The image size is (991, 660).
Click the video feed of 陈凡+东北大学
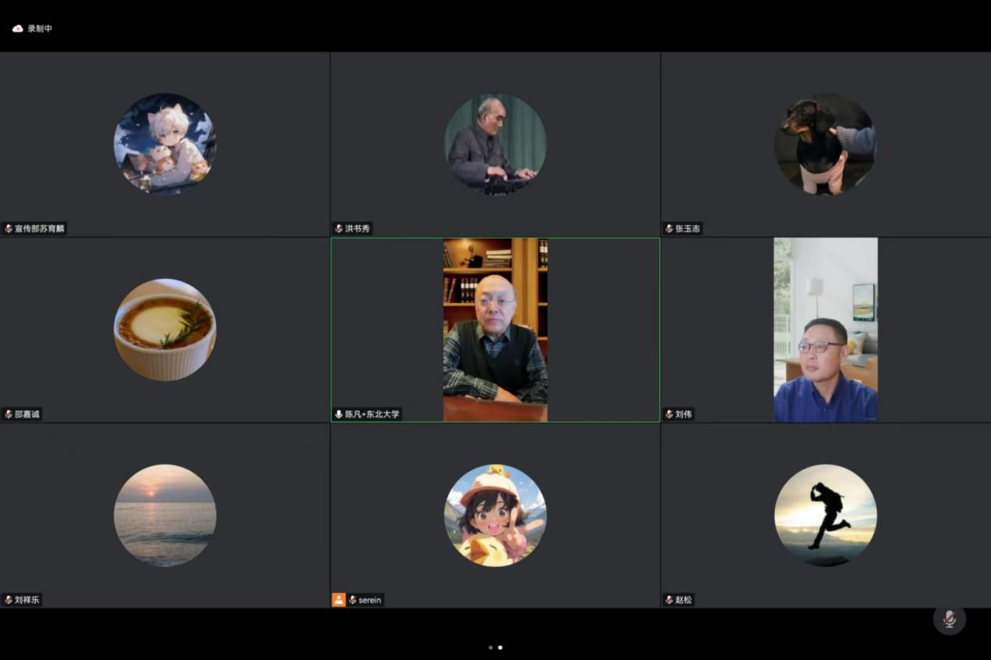(495, 330)
